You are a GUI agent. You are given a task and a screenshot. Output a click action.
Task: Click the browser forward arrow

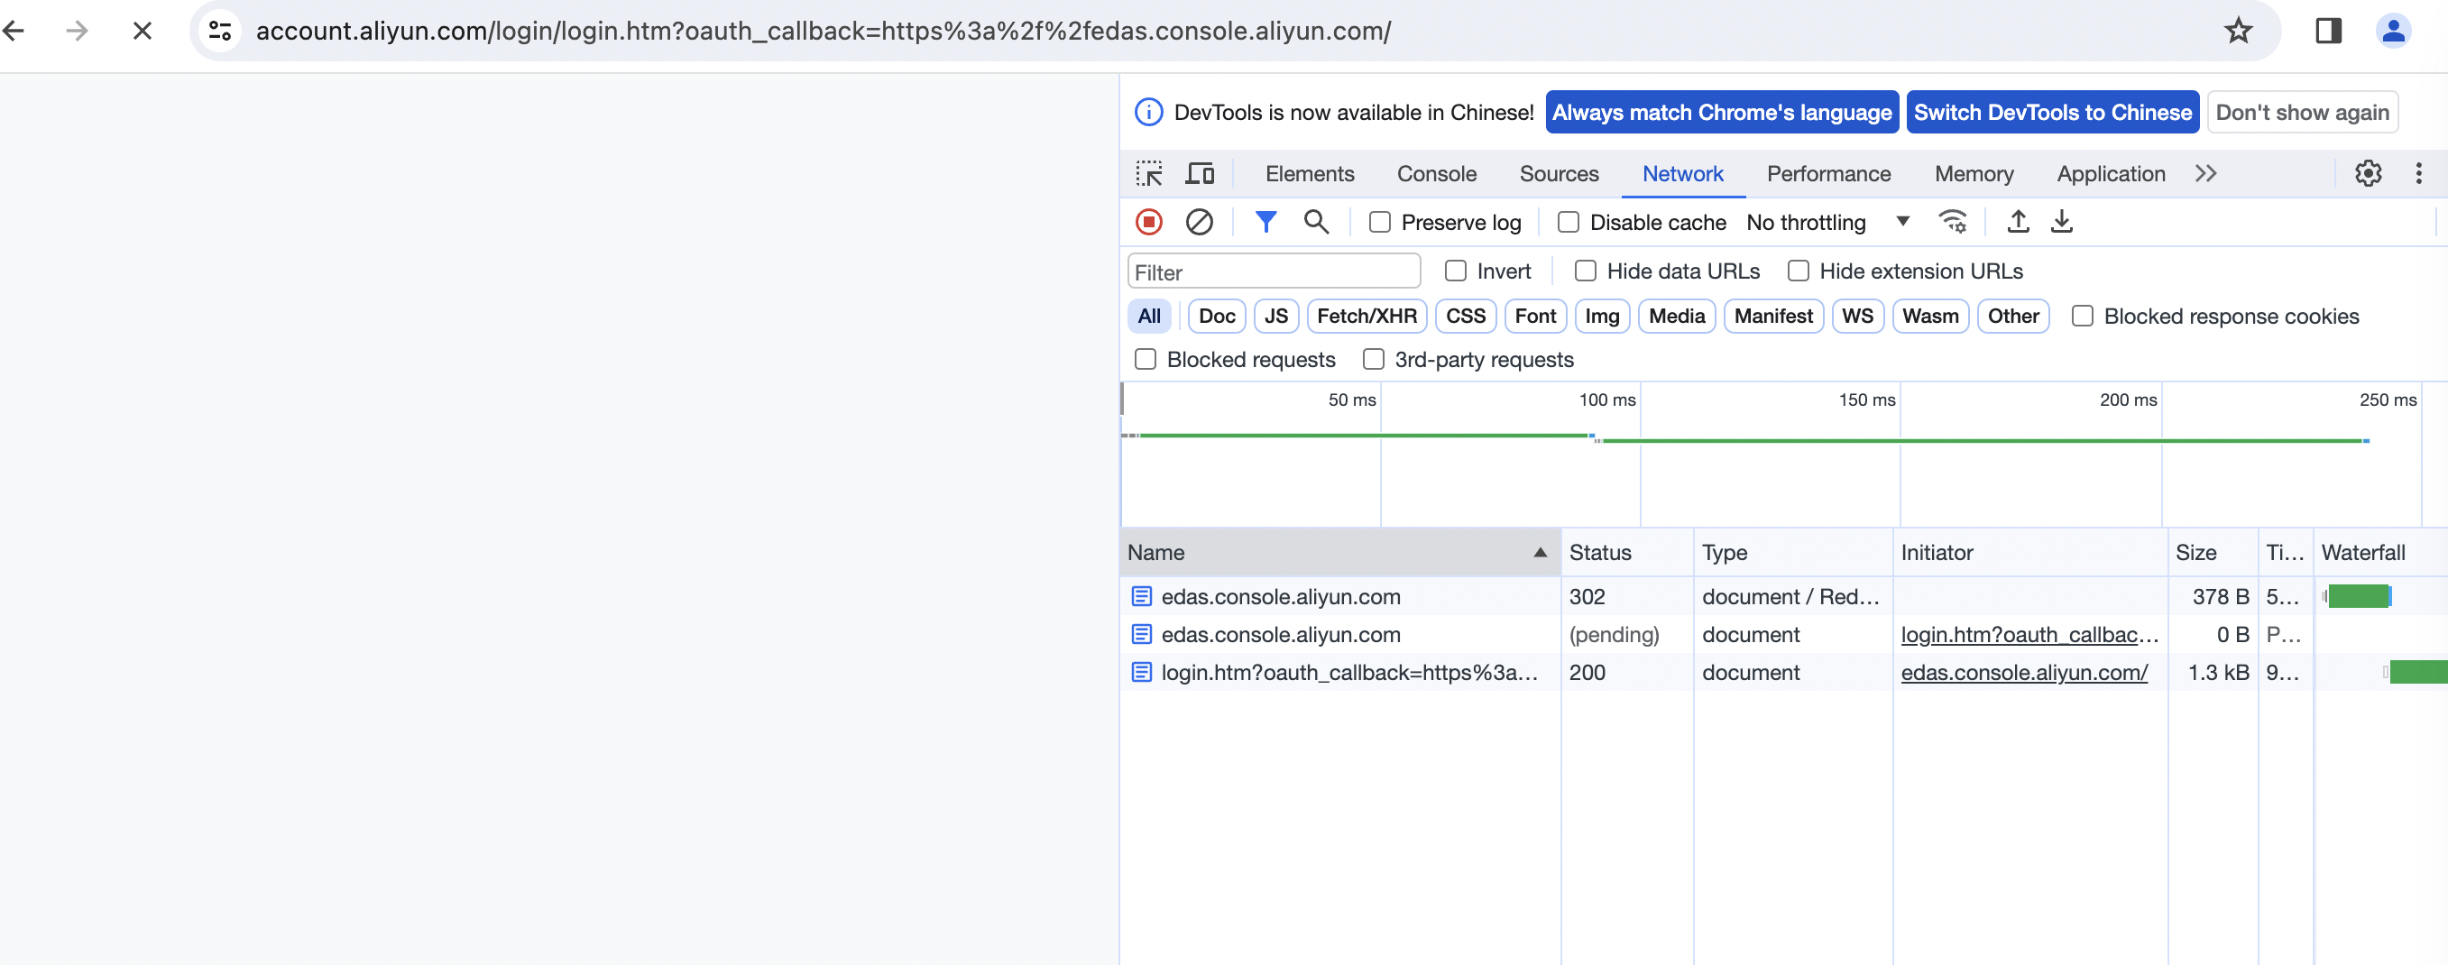(x=77, y=31)
